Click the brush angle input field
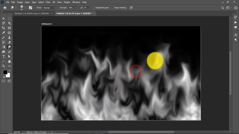 [87, 7]
